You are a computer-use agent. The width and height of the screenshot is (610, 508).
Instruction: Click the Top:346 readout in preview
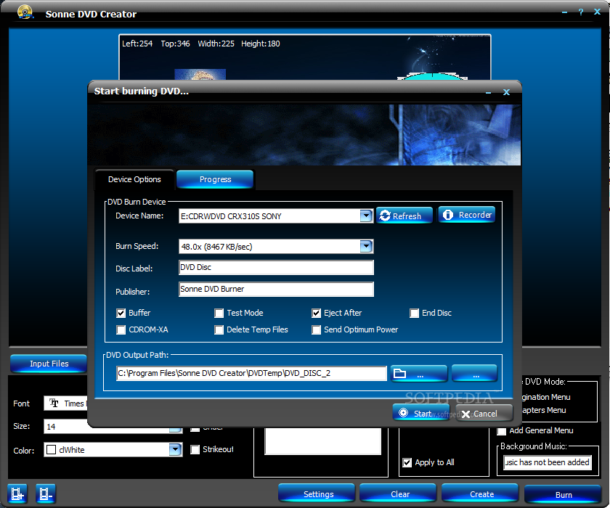click(175, 44)
